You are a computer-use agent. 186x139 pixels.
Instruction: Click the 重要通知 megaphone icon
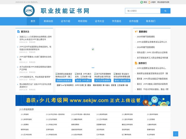click(x=136, y=32)
